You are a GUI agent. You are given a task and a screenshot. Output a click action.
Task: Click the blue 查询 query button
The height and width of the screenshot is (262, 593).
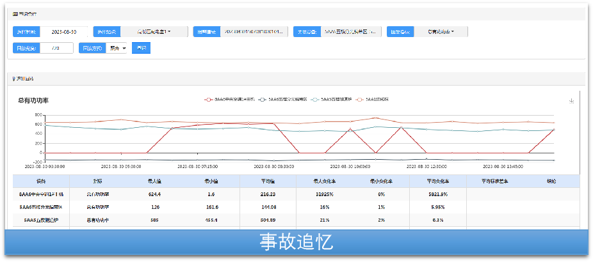coord(141,48)
